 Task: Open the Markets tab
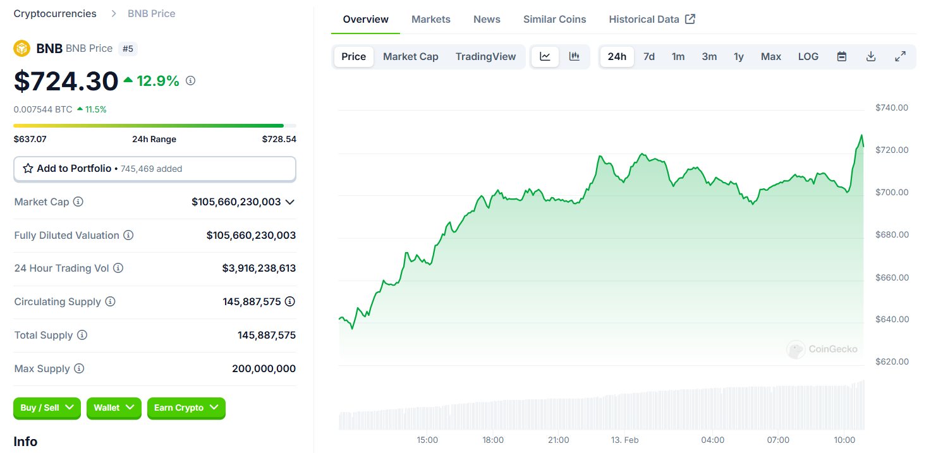coord(431,19)
